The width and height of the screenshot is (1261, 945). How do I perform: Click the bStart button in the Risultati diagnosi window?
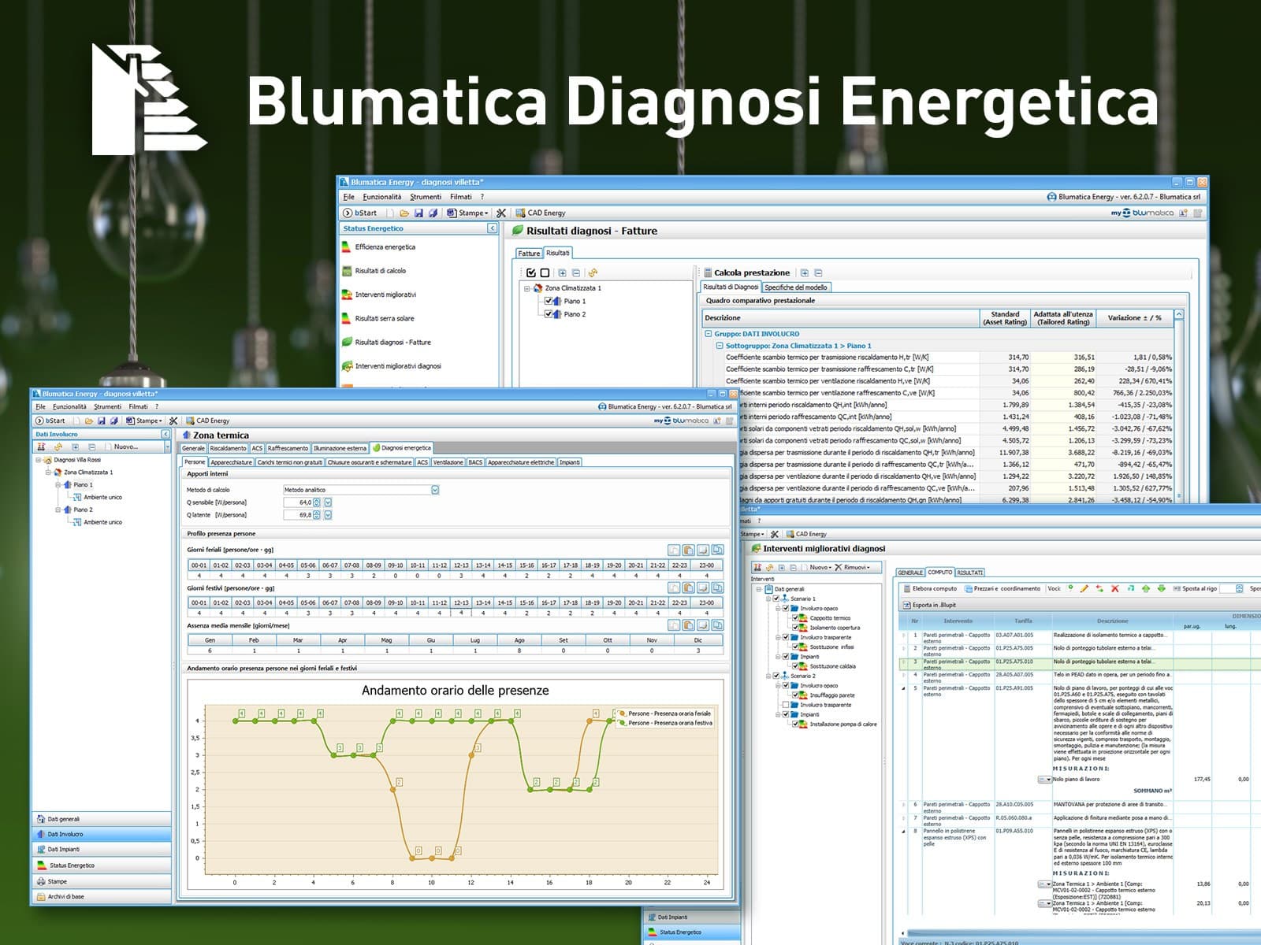click(x=361, y=213)
